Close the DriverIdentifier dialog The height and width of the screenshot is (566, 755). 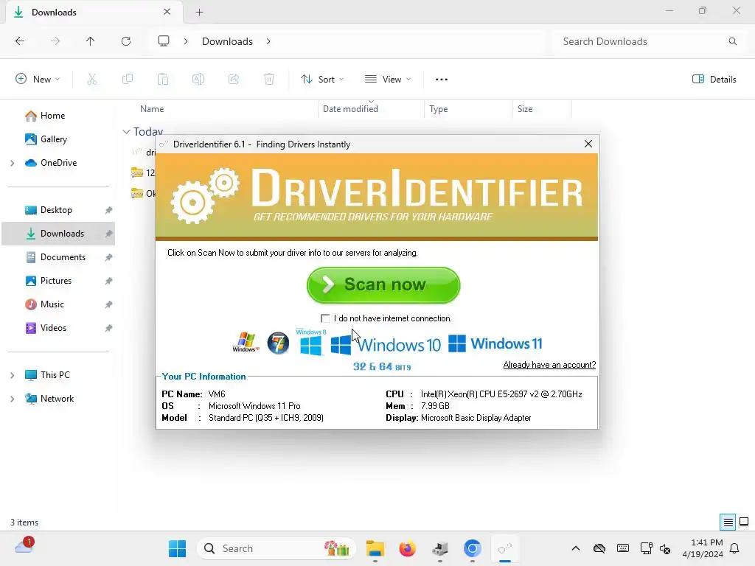pos(588,144)
